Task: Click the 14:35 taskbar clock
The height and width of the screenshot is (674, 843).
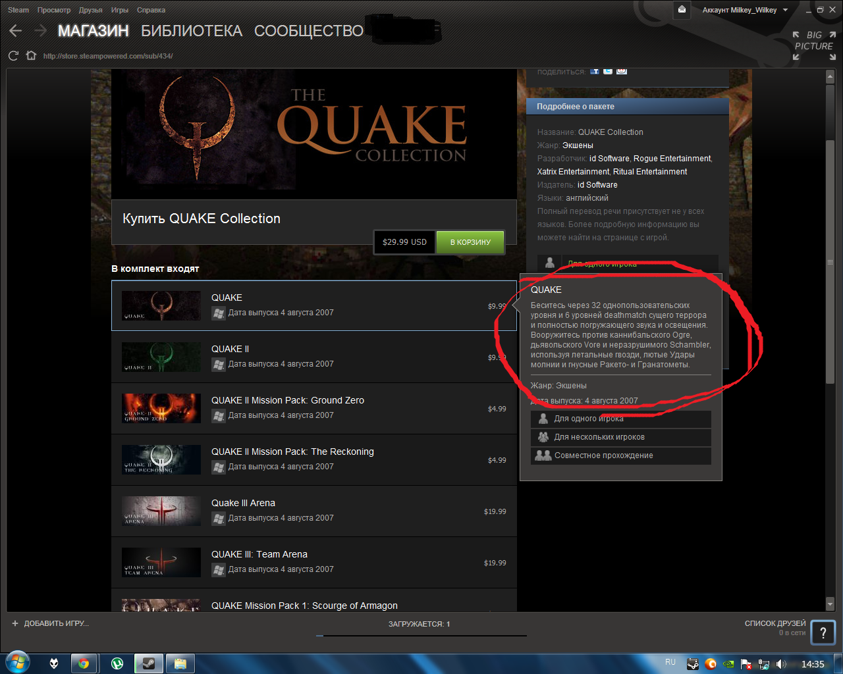Action: pos(813,664)
